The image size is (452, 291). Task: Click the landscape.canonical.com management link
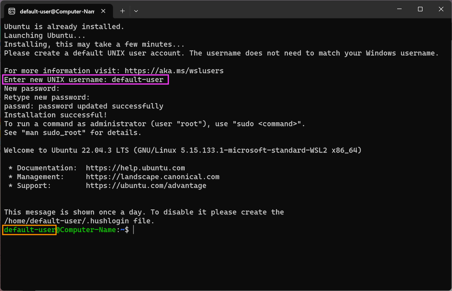pos(153,177)
